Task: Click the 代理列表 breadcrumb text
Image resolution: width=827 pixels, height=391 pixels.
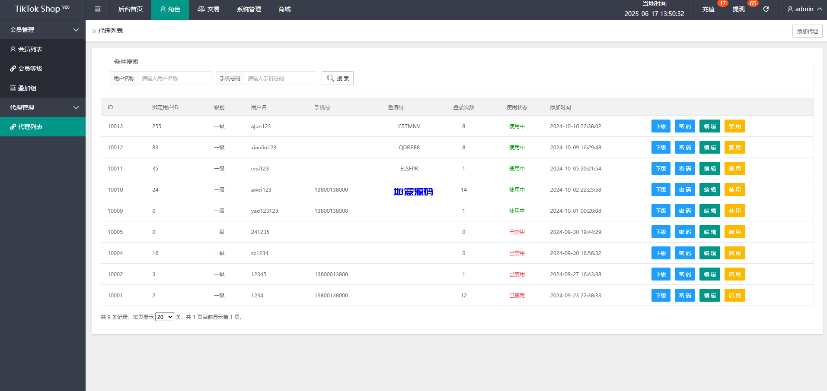Action: coord(111,31)
